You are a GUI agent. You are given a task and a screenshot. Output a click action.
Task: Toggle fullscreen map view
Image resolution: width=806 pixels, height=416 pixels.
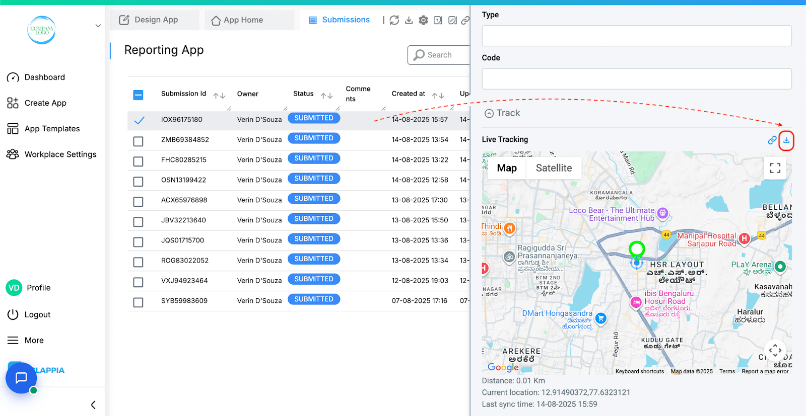[x=775, y=168]
